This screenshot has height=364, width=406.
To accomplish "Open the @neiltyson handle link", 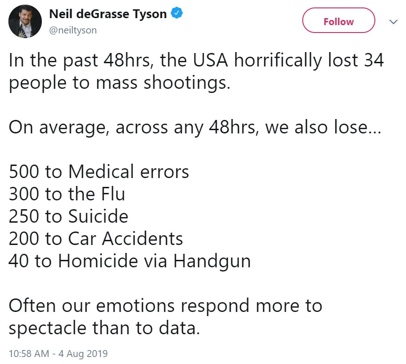I will pyautogui.click(x=73, y=30).
